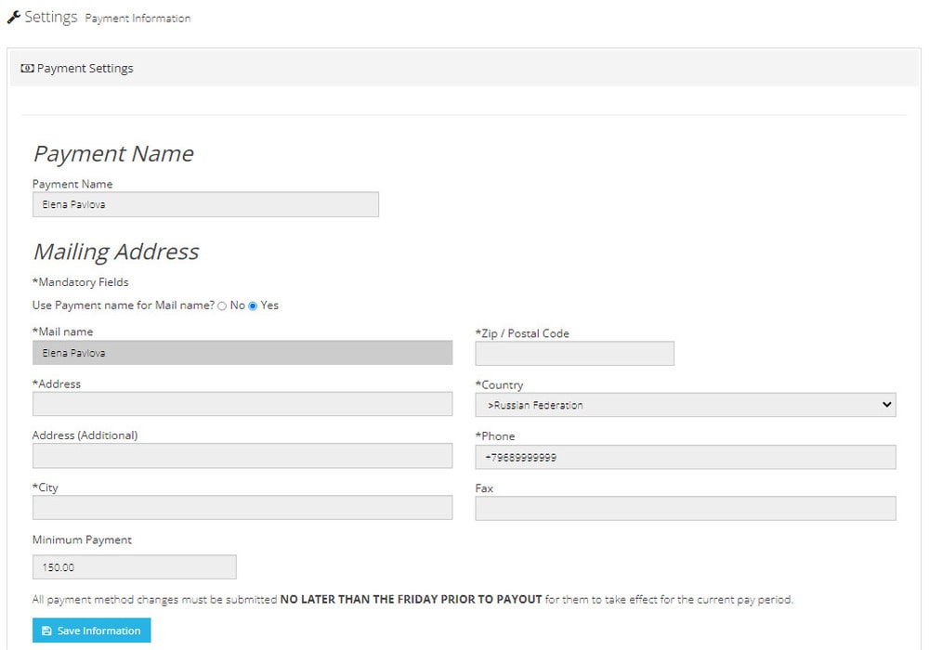Click the Address input field
Viewport: 929px width, 650px height.
tap(242, 404)
